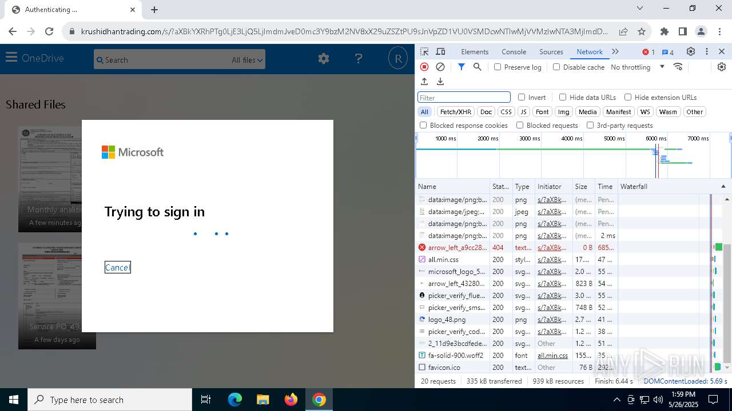Open network search magnifier
732x411 pixels.
coord(478,67)
